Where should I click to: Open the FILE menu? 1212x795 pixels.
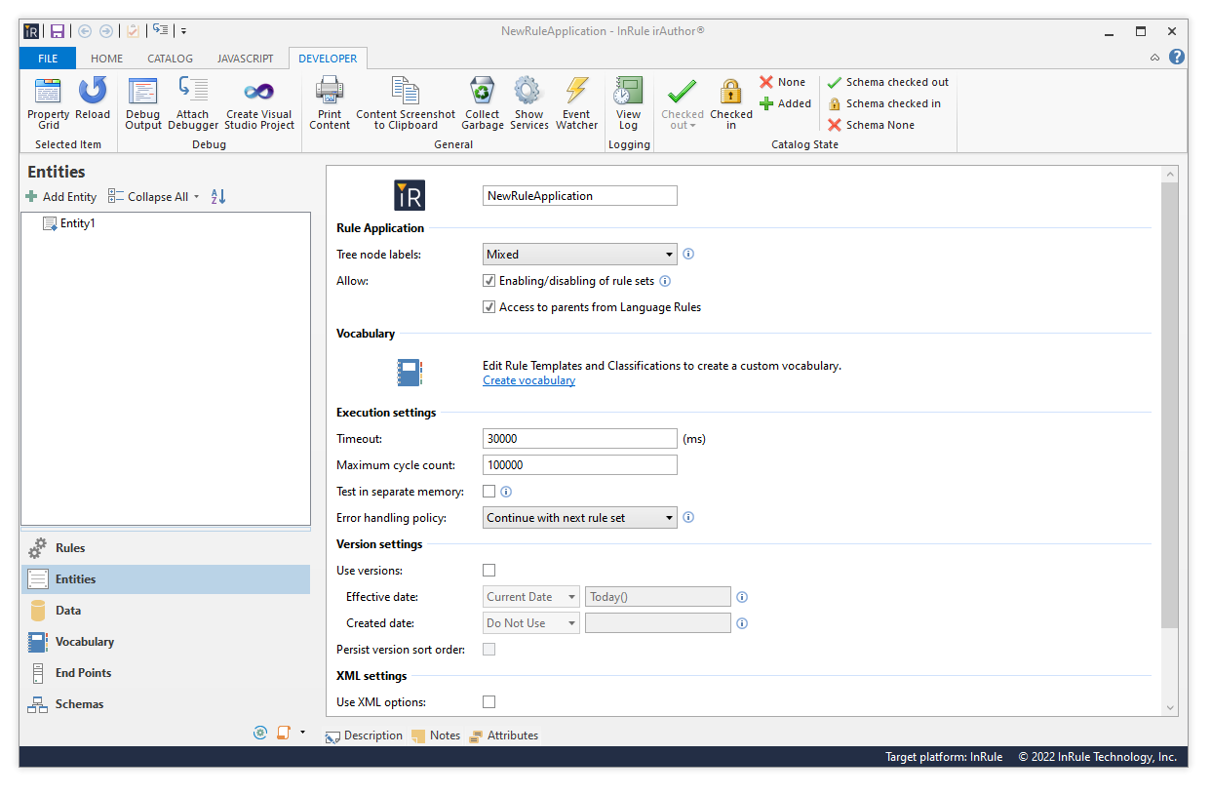tap(48, 59)
